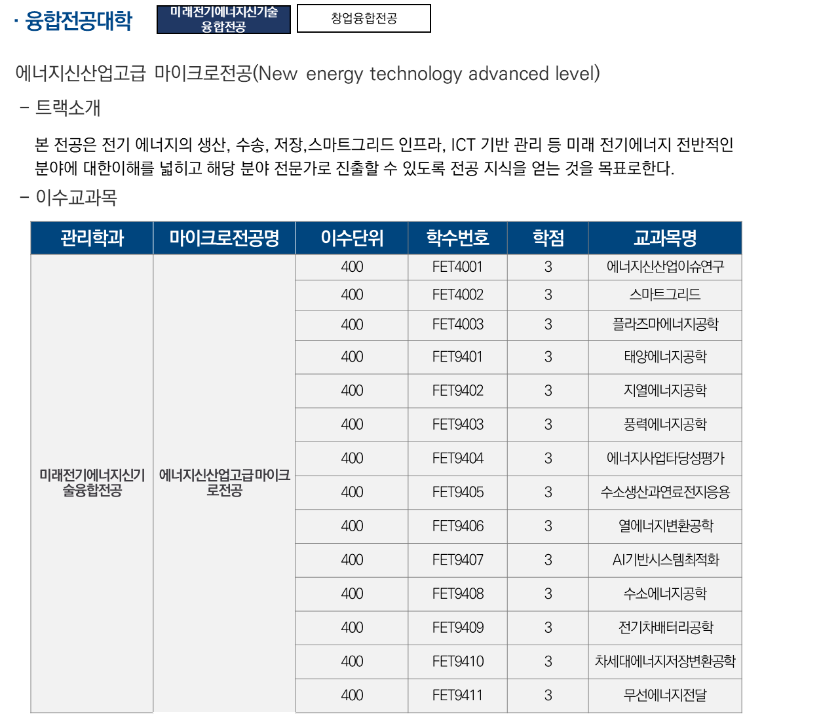Click the 전기차배터리공학 course name
Screen dimensions: 840x714
(665, 628)
